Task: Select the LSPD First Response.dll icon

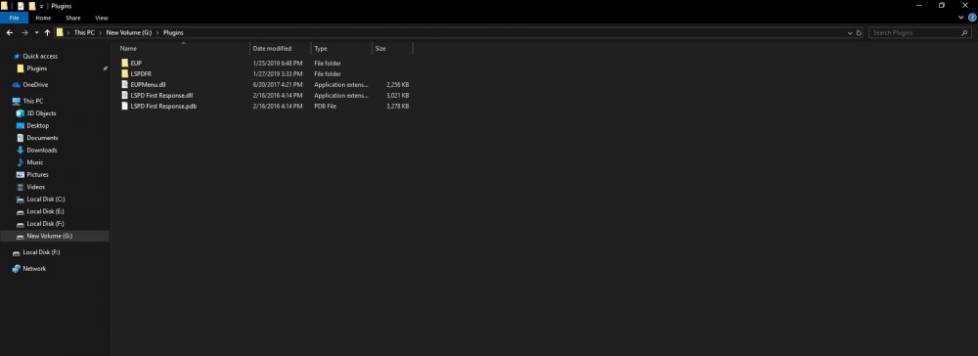Action: click(x=125, y=96)
